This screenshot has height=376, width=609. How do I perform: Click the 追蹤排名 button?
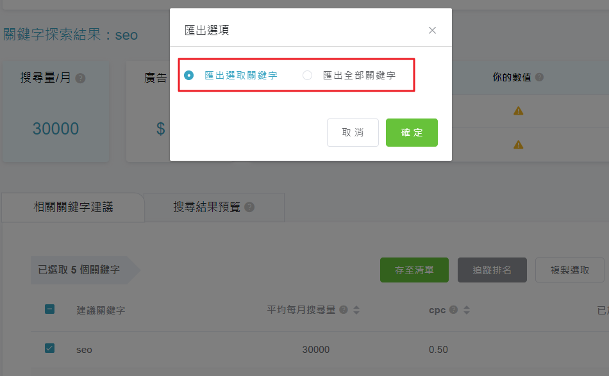point(492,270)
